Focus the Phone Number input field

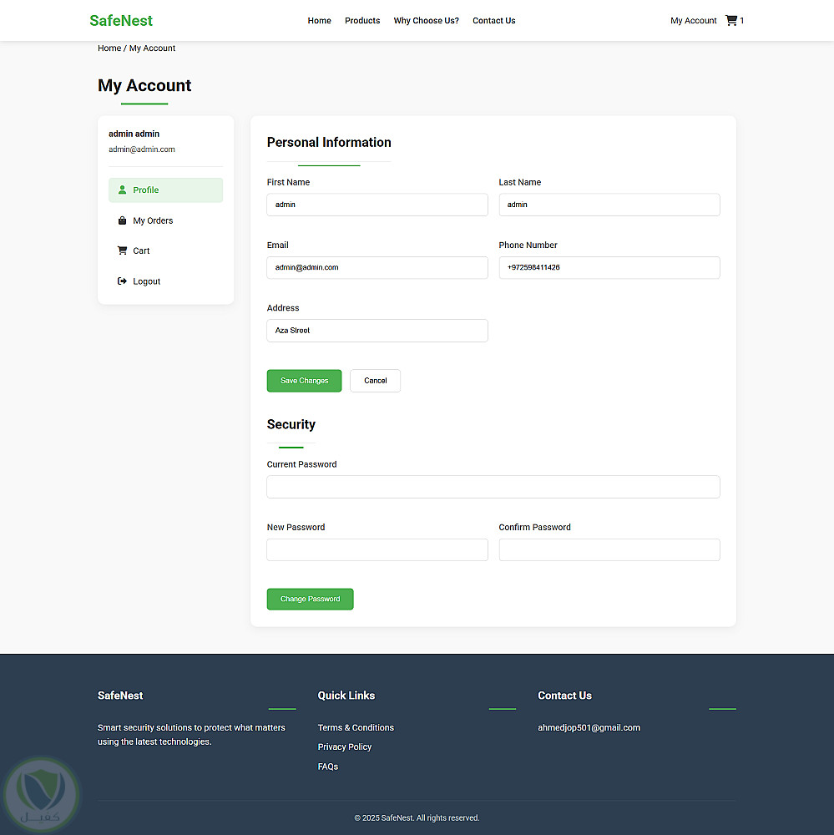coord(609,267)
